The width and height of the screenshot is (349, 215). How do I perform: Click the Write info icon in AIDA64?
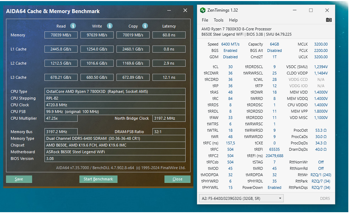[x=109, y=26]
